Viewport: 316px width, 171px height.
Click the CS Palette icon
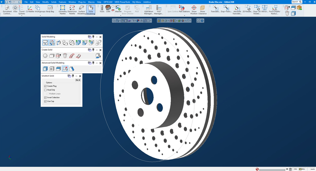[30, 9]
